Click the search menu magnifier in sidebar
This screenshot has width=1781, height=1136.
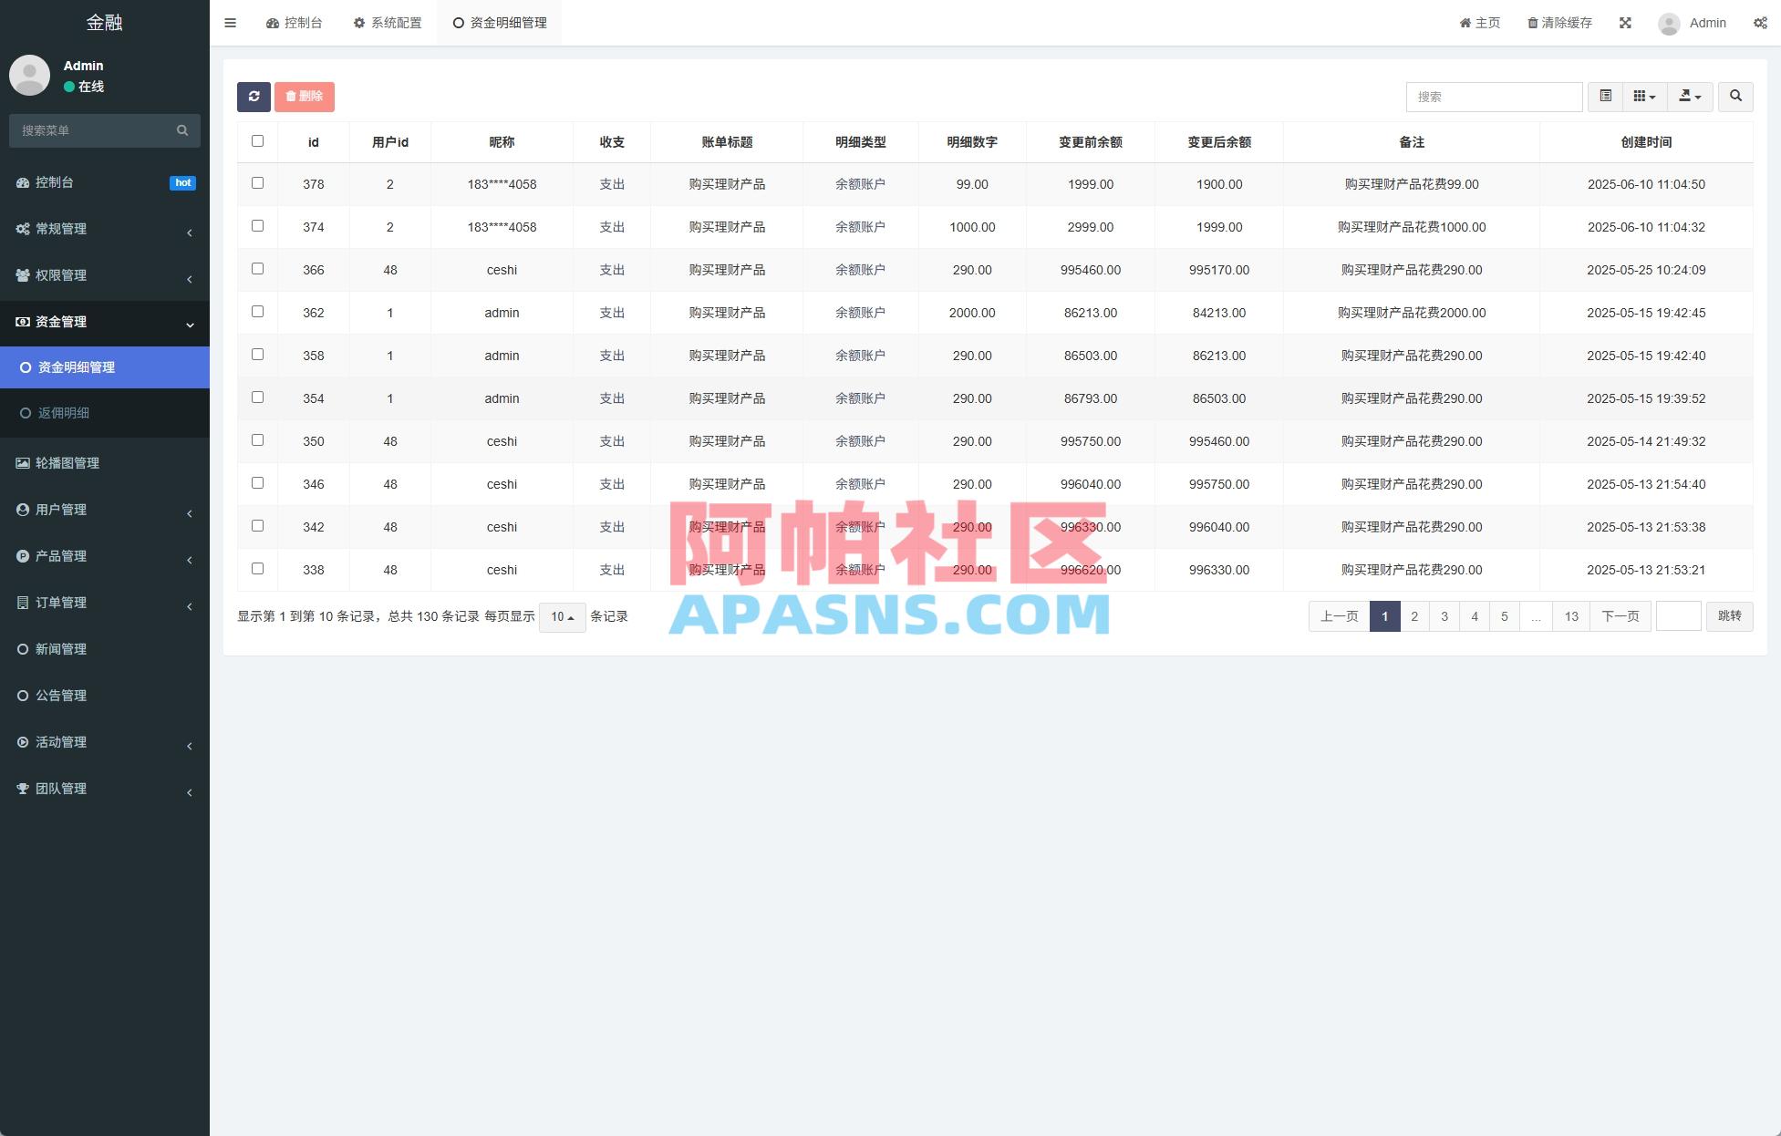pos(181,130)
